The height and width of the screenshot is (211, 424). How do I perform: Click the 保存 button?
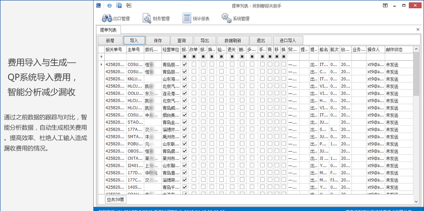coord(158,41)
